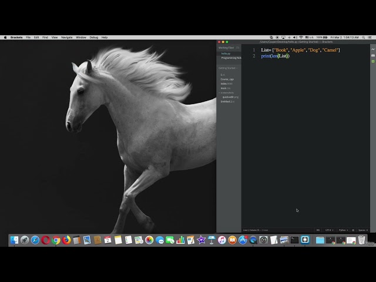Click Wi-Fi icon in menu bar

301,38
